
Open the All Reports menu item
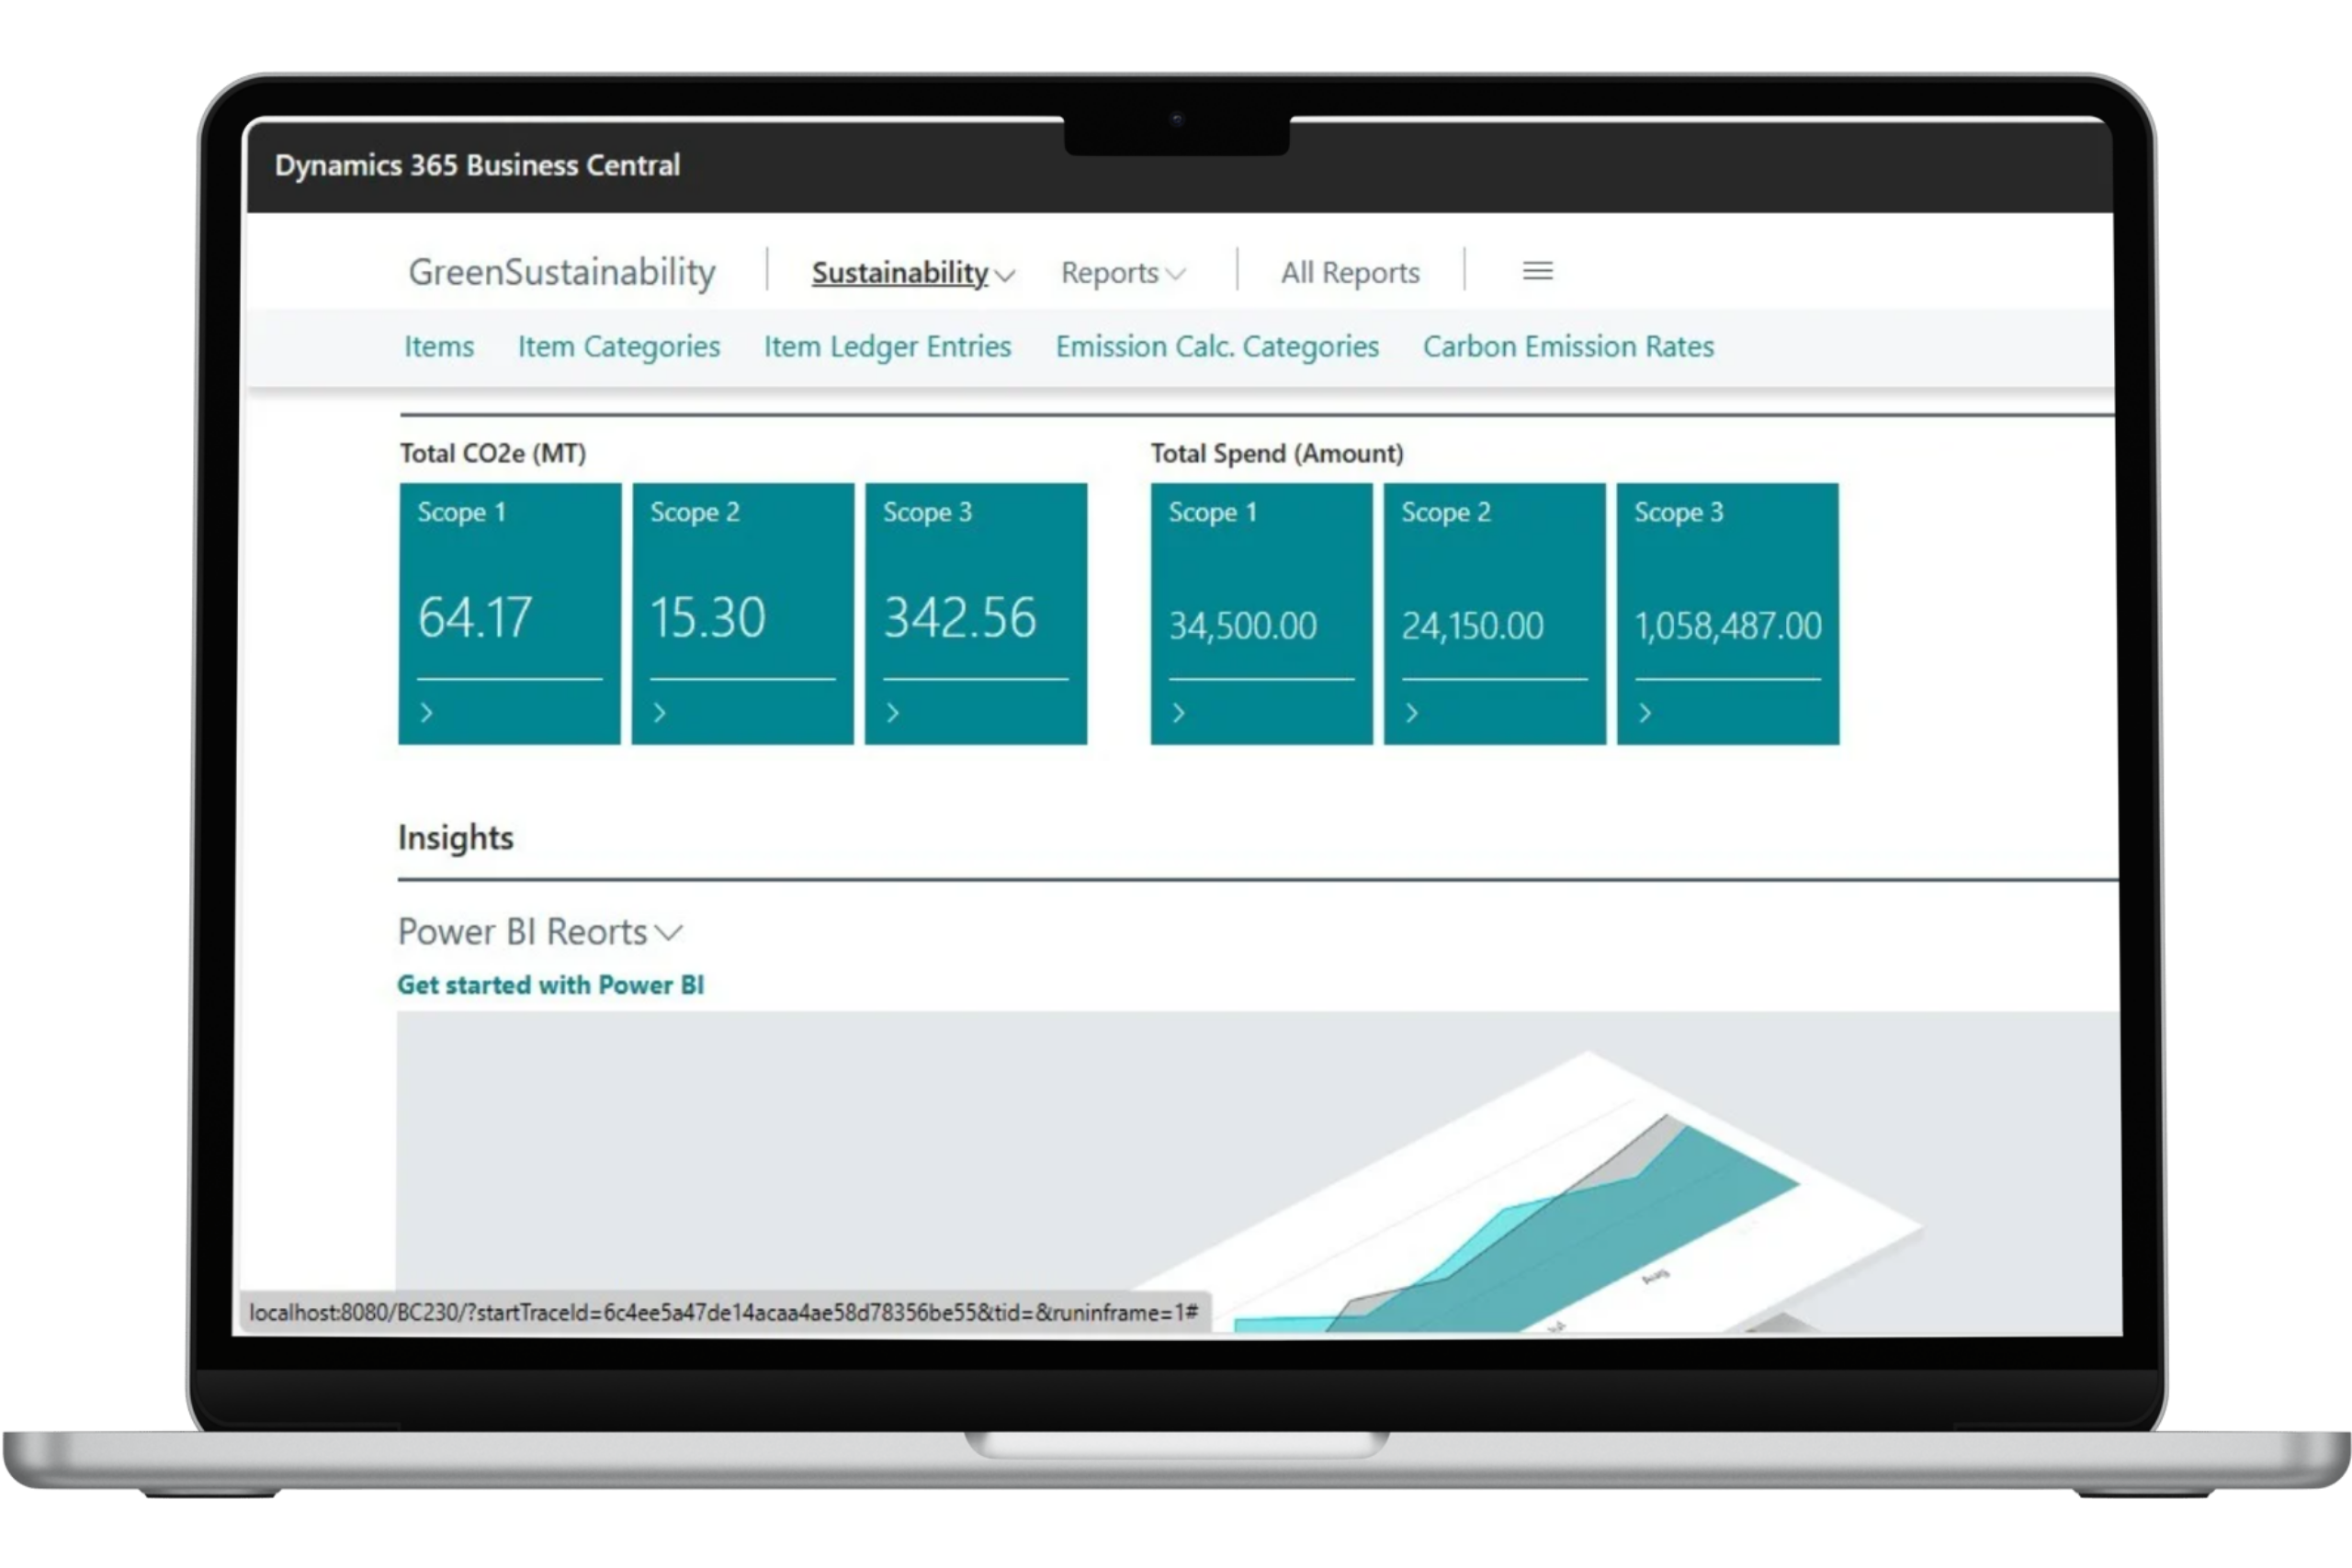1350,273
